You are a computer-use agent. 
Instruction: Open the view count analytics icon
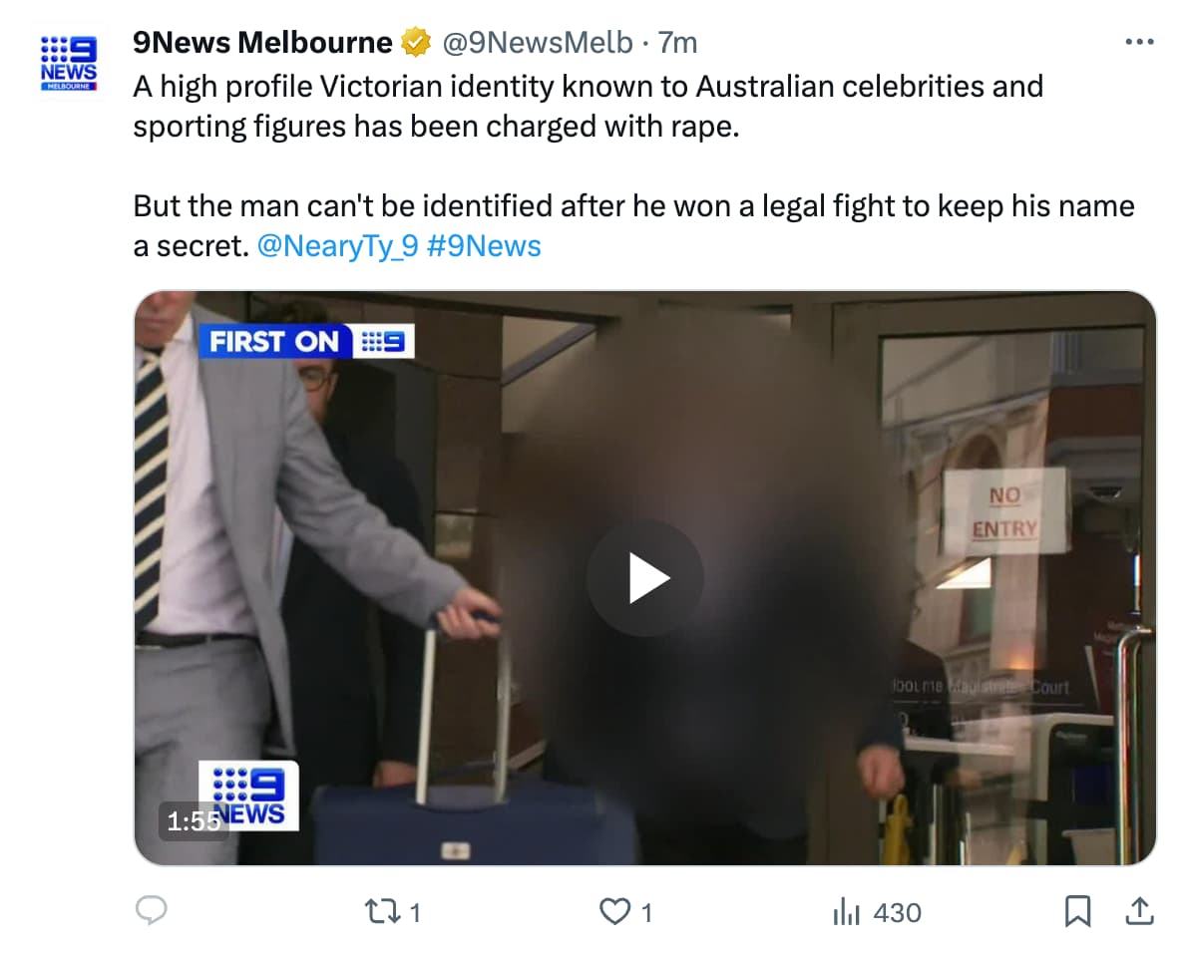(846, 911)
